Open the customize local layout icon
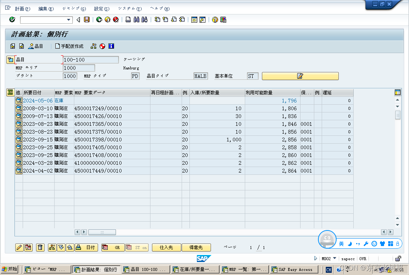The image size is (409, 275). point(223,20)
